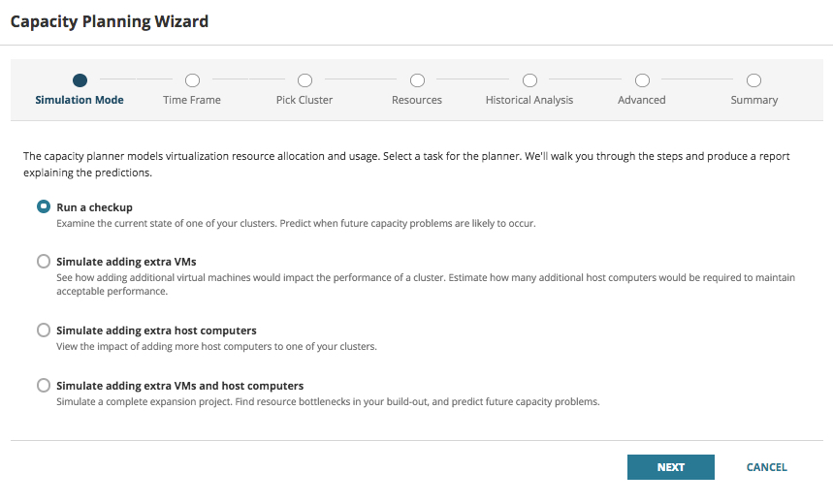Select the Run a checkup radio button

(x=44, y=206)
